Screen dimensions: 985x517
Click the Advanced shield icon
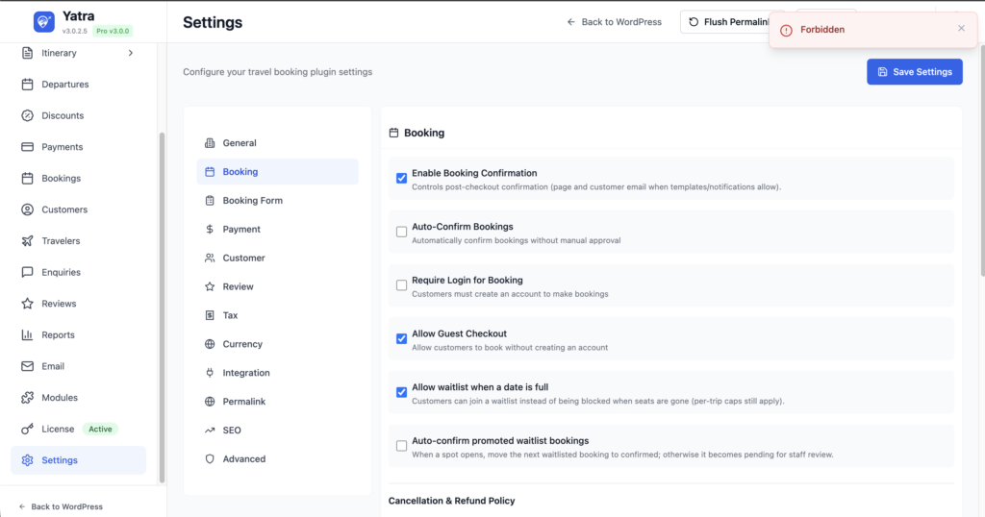[210, 459]
